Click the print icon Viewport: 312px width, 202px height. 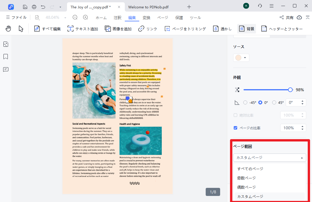(34, 7)
